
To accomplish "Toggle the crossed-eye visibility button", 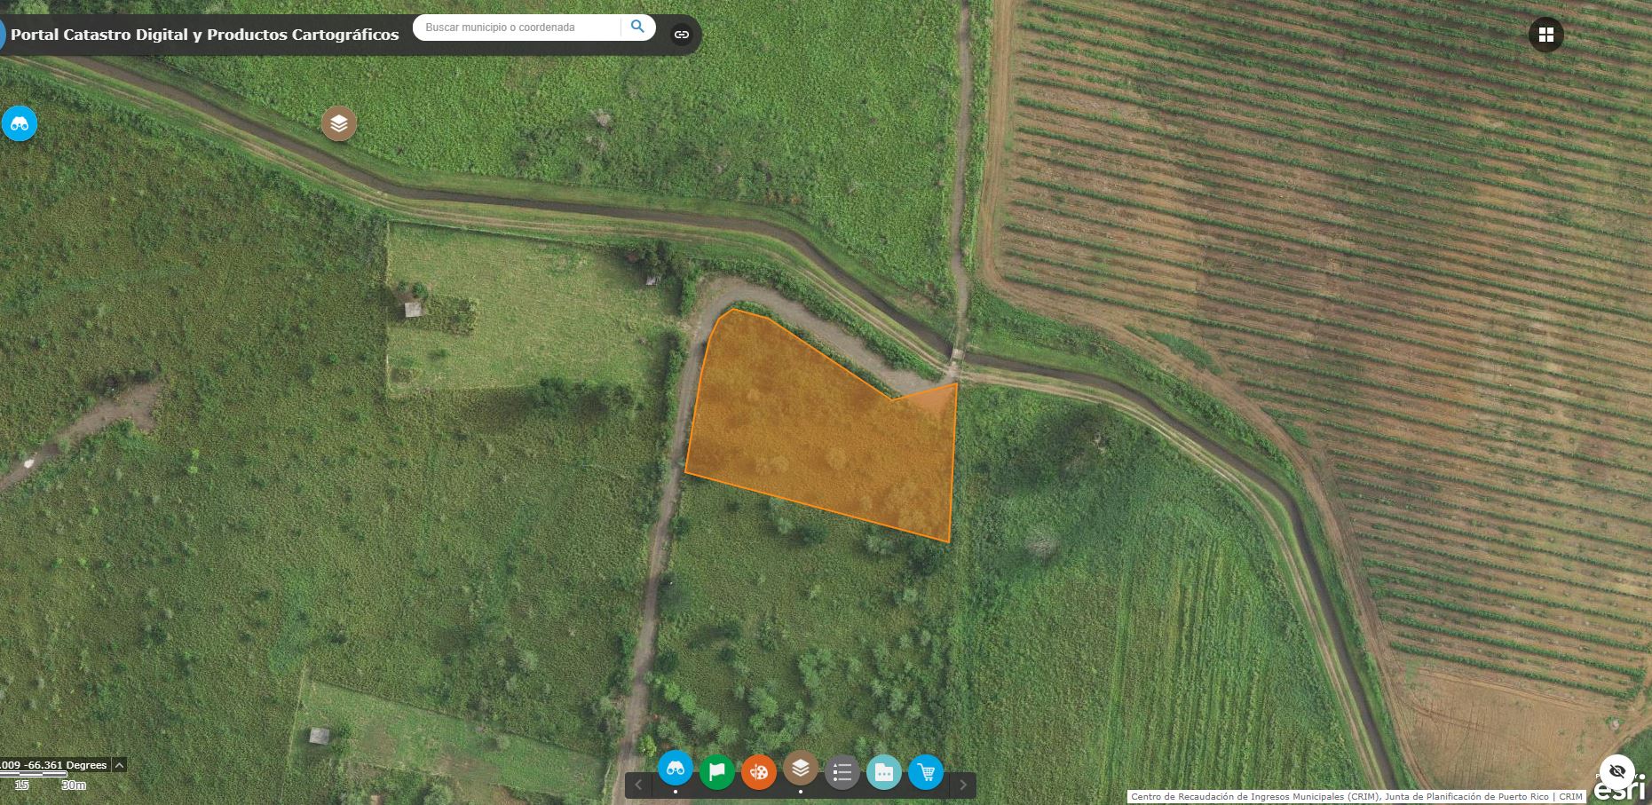I will pyautogui.click(x=1616, y=770).
